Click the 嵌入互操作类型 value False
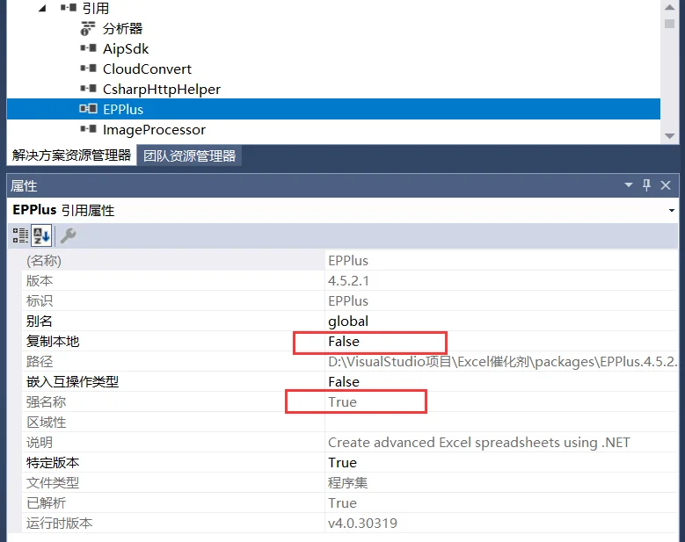Image resolution: width=685 pixels, height=542 pixels. point(344,382)
